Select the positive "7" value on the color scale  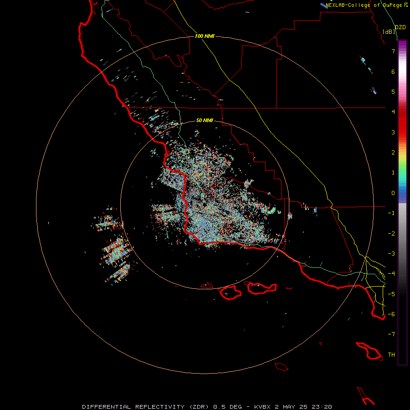(393, 51)
